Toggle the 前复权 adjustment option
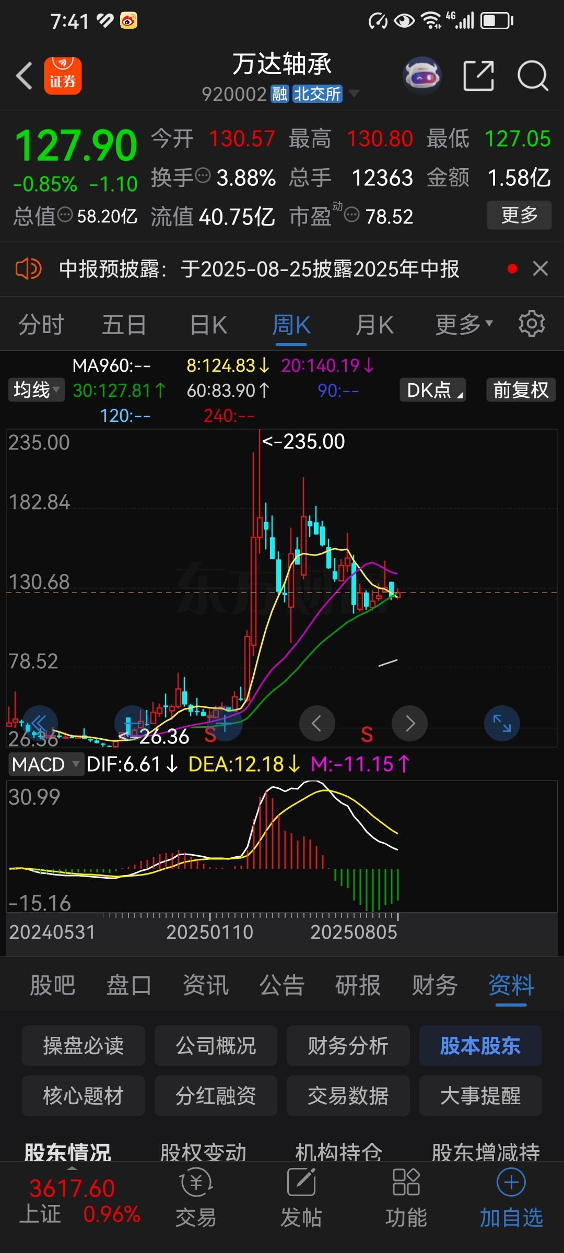This screenshot has height=1253, width=564. point(521,390)
